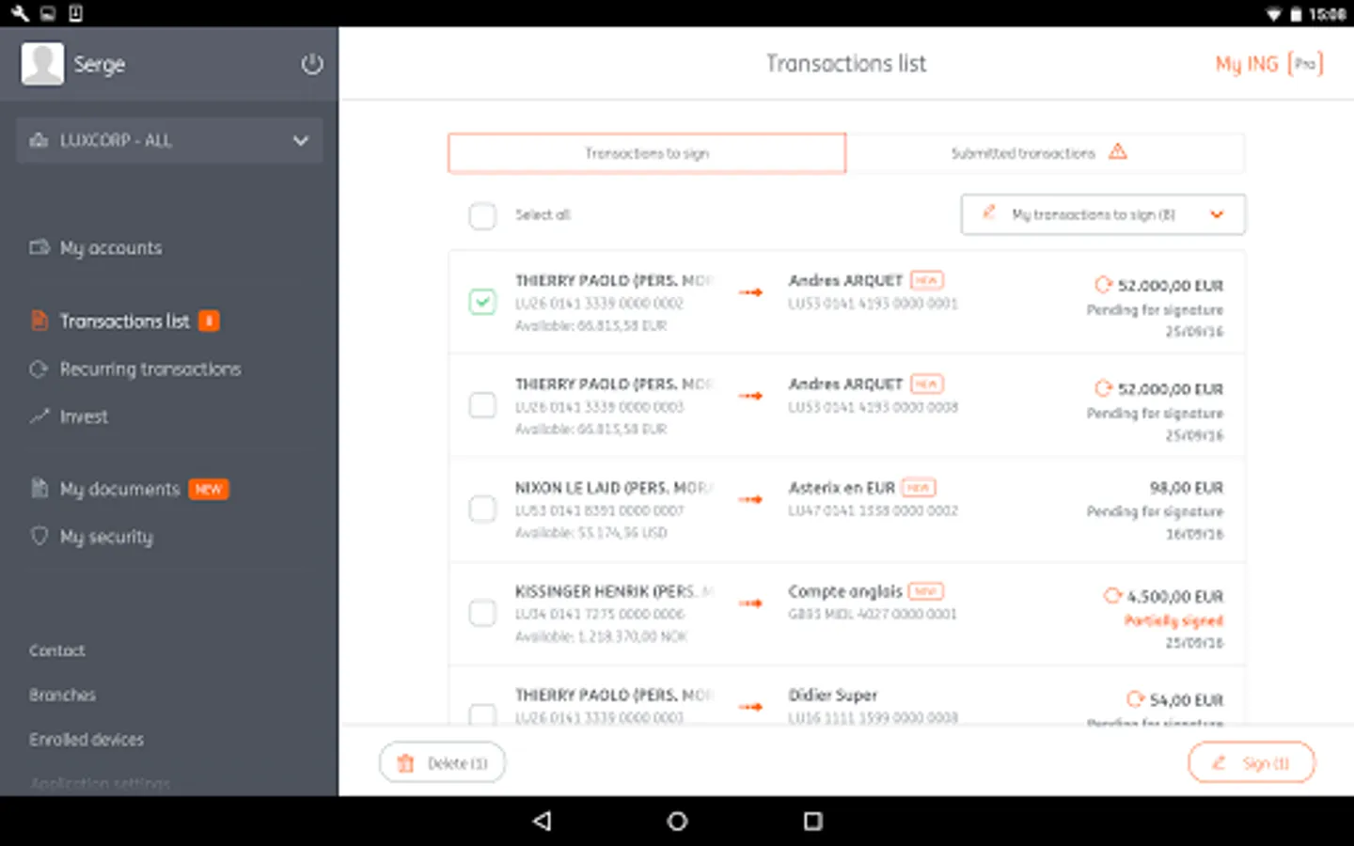
Task: Open the Invest section
Action: click(84, 416)
